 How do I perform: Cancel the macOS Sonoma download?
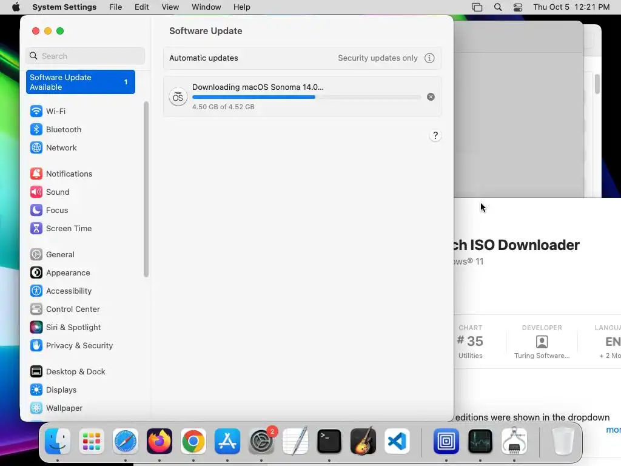431,97
